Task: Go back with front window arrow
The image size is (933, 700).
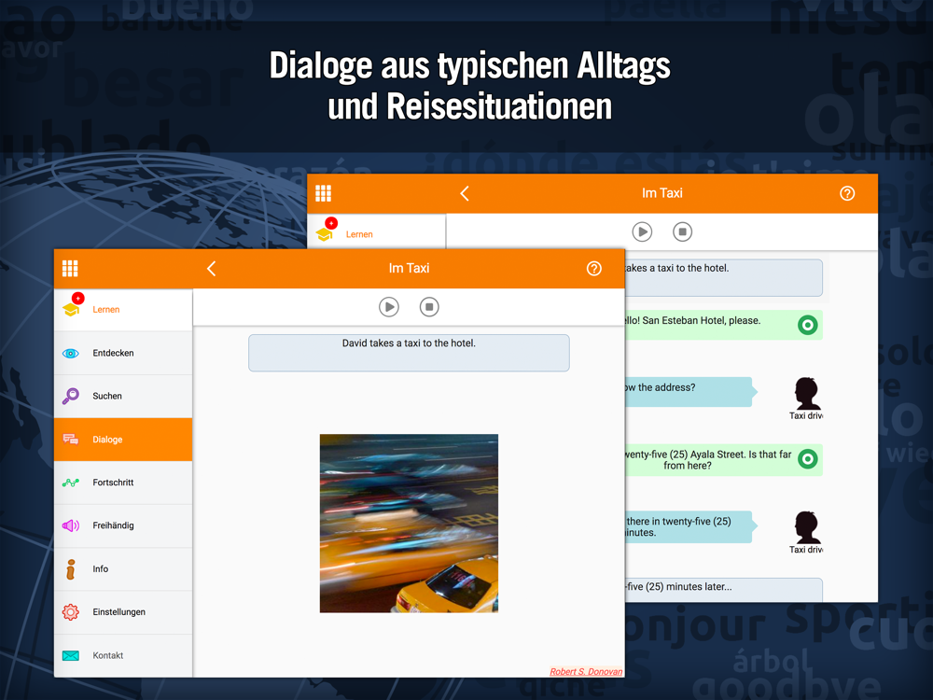Action: tap(211, 269)
